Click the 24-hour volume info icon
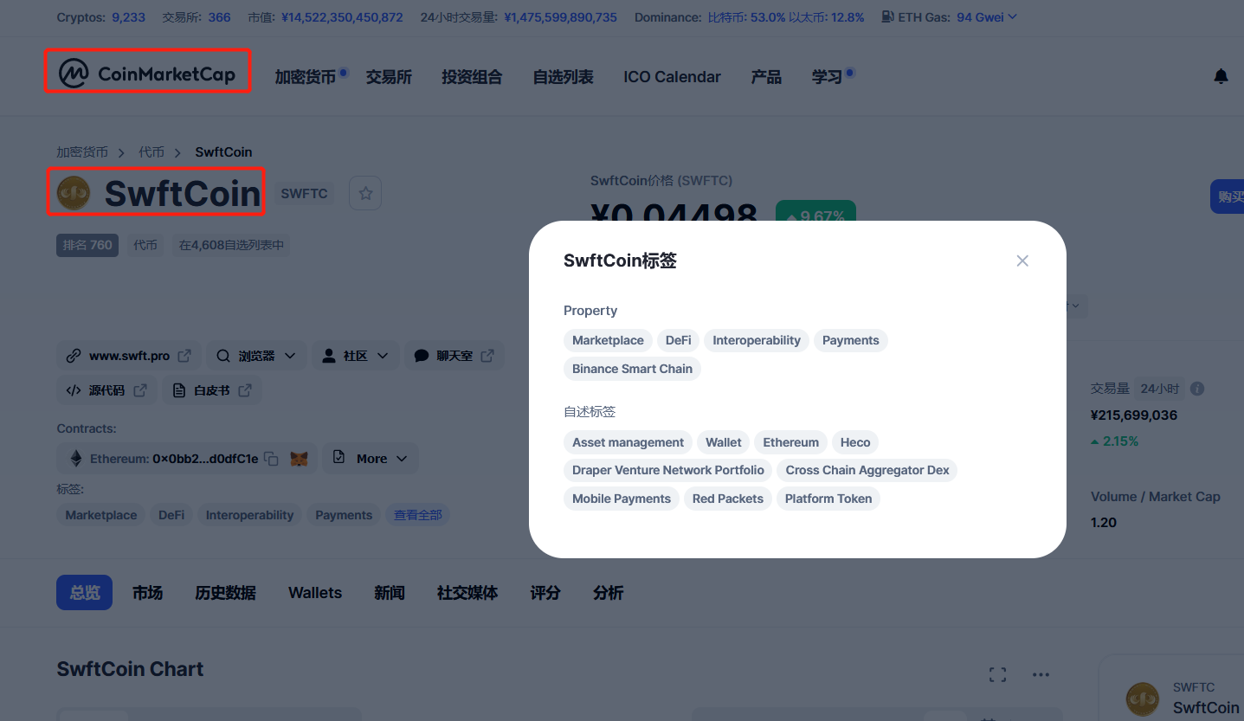The height and width of the screenshot is (721, 1244). (1197, 389)
